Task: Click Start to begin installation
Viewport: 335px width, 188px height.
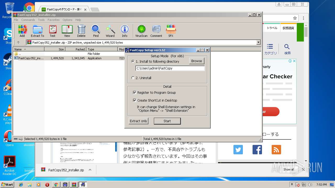Action: click(167, 121)
